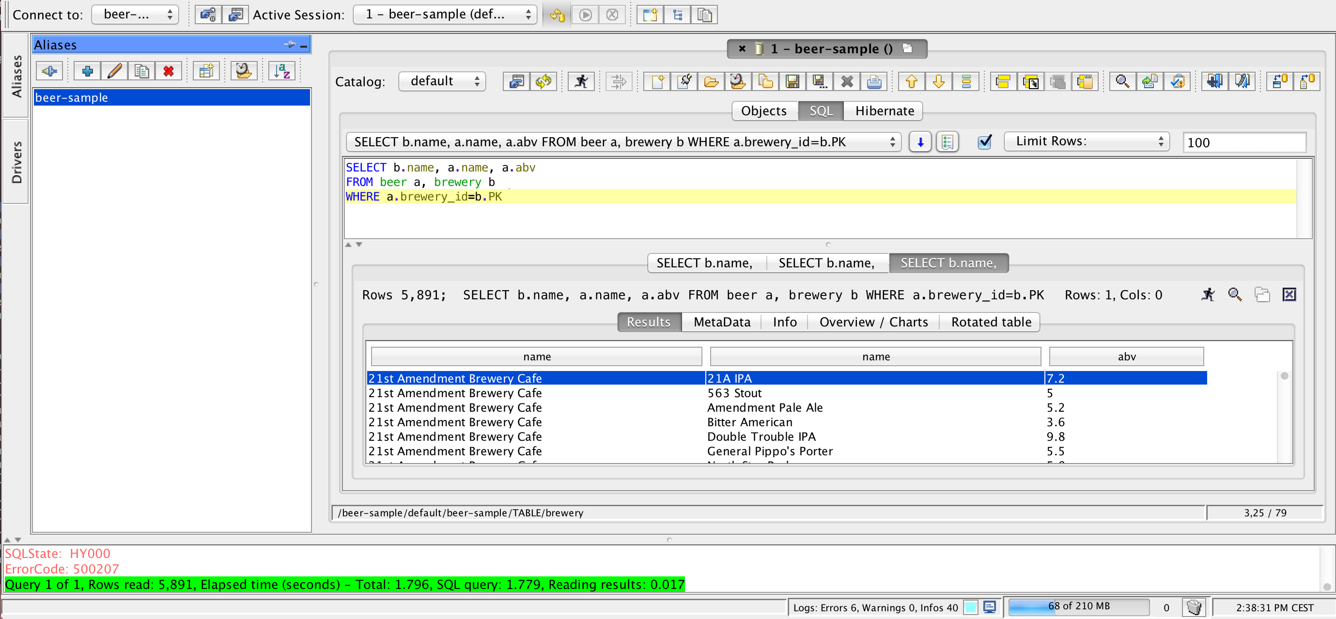The width and height of the screenshot is (1336, 619).
Task: Click the pencil modify alias icon
Action: coord(115,71)
